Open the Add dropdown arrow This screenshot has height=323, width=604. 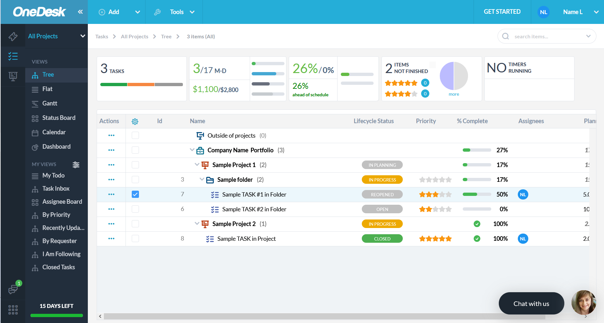coord(138,12)
